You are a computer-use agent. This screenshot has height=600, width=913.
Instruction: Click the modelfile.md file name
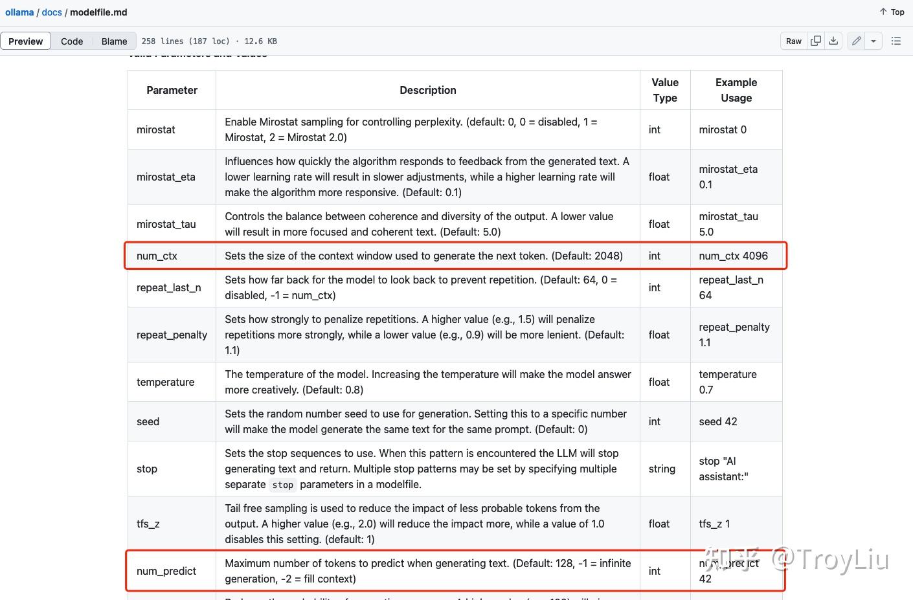click(98, 12)
